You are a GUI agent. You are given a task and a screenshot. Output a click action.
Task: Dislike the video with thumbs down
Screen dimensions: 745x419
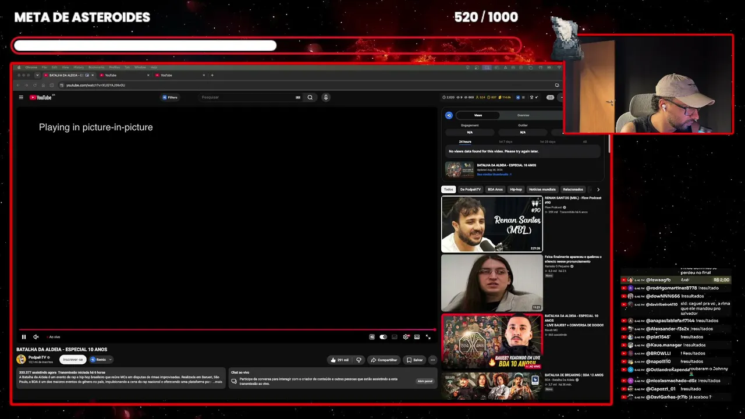(359, 360)
